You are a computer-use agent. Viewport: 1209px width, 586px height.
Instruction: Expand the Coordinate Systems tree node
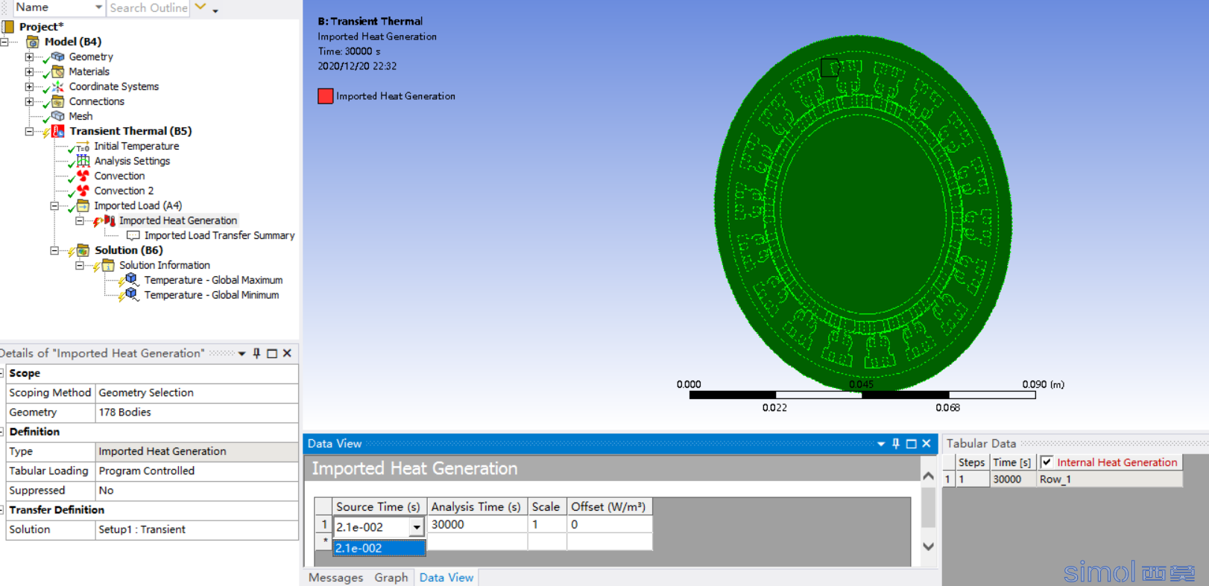coord(29,86)
